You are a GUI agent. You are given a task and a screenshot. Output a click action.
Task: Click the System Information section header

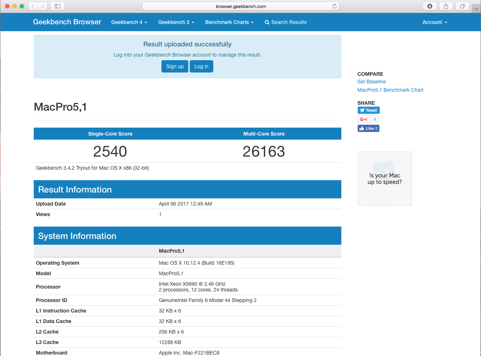coord(188,236)
